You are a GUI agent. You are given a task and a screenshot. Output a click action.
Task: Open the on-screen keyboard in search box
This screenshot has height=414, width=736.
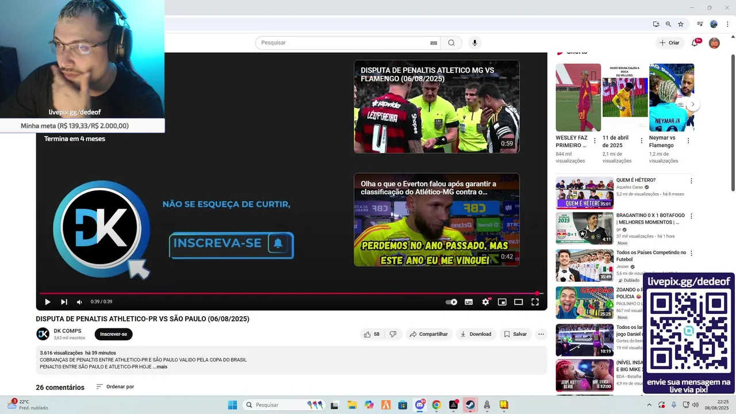(434, 43)
